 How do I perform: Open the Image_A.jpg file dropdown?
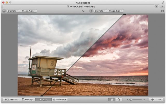tap(29, 11)
